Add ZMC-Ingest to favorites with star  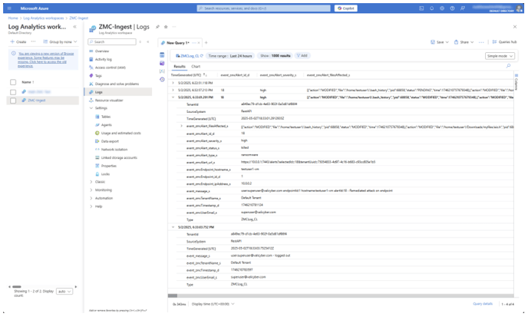(x=166, y=27)
